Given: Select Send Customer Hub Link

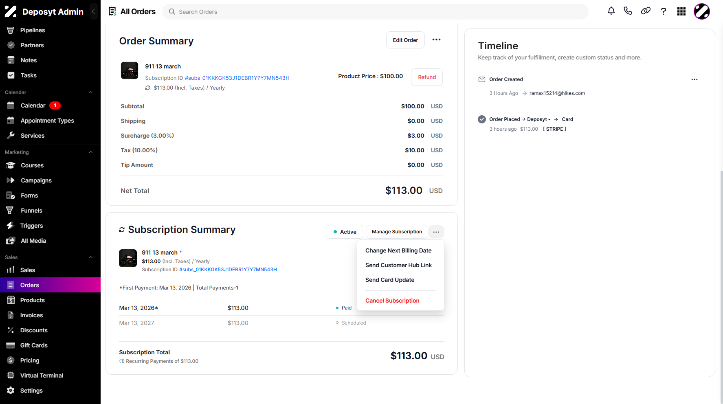Looking at the screenshot, I should pos(398,265).
